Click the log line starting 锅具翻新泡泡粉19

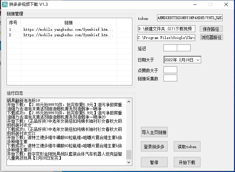[24, 101]
